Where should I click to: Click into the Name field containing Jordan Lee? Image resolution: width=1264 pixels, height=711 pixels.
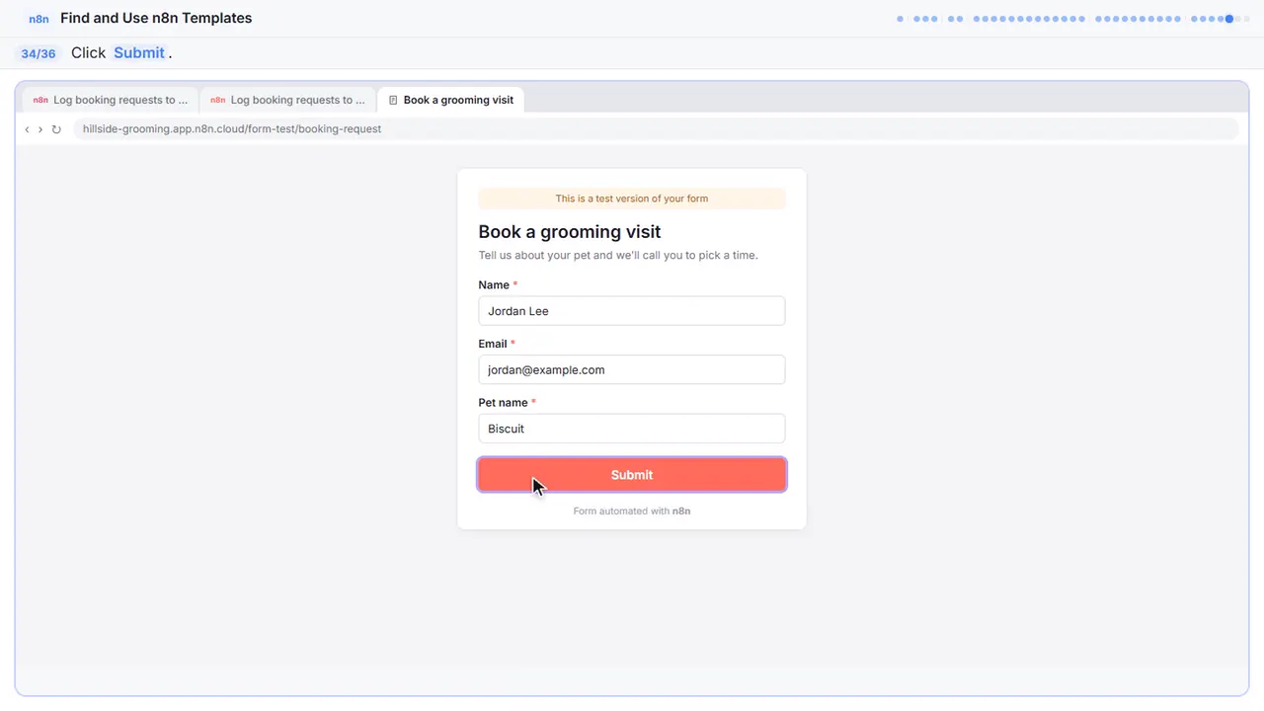632,311
